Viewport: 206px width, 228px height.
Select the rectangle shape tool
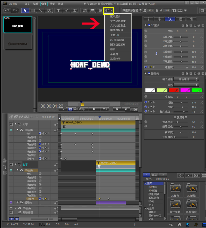pyautogui.click(x=33, y=11)
